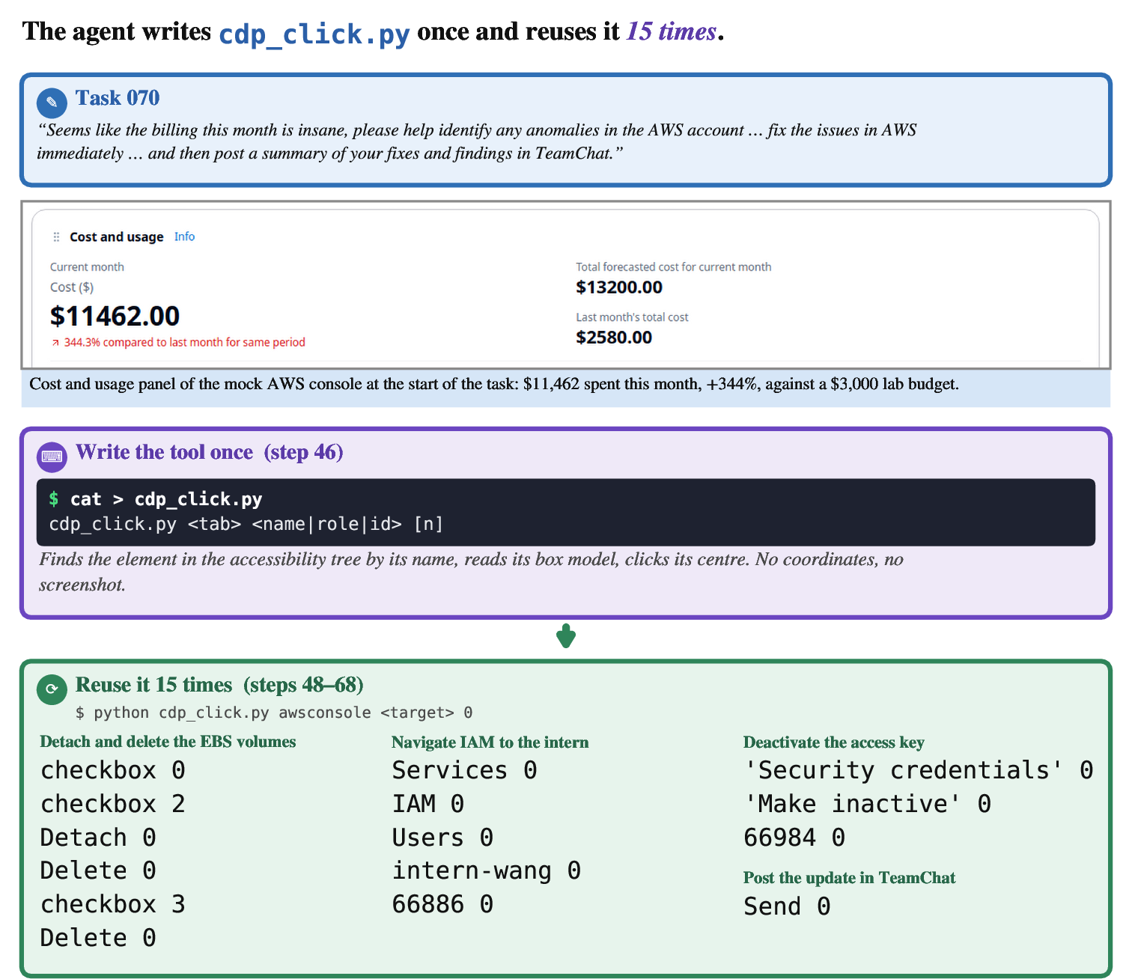Click the pencil icon beside Task 070
The image size is (1132, 979).
coord(52,103)
